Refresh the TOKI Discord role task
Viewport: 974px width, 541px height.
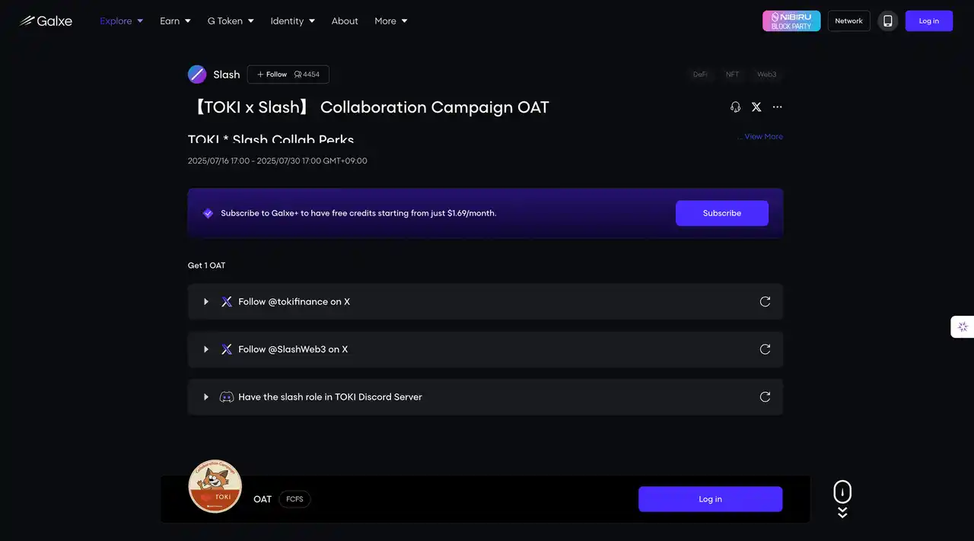click(765, 397)
